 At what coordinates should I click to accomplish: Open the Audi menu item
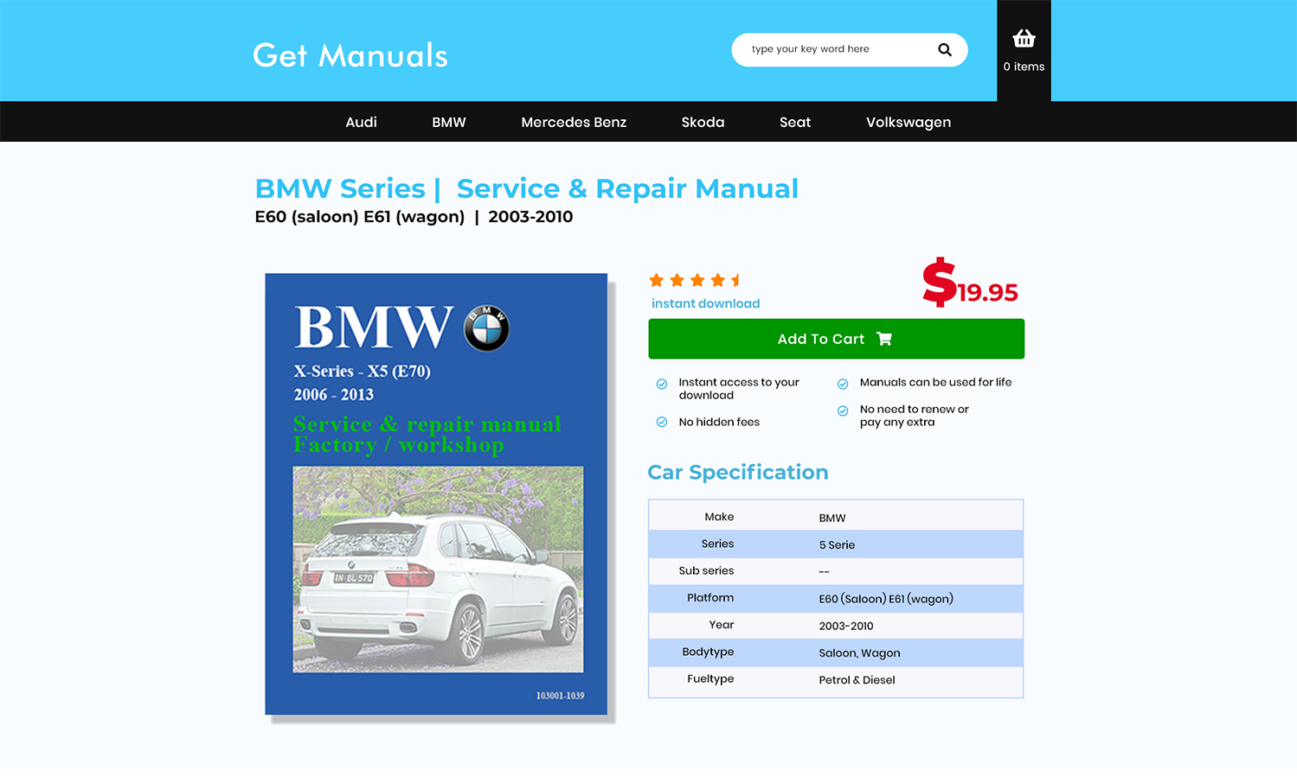(x=361, y=122)
